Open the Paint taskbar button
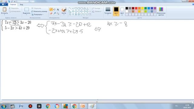This screenshot has height=109, width=194. coord(92,106)
